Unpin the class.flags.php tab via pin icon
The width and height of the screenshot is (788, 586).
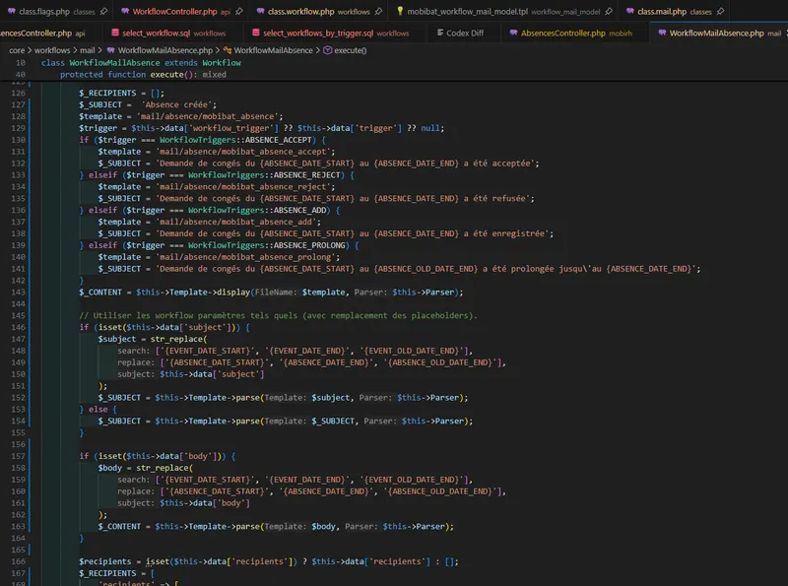[x=103, y=11]
